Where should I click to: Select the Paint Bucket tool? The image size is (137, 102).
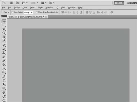coord(4,64)
